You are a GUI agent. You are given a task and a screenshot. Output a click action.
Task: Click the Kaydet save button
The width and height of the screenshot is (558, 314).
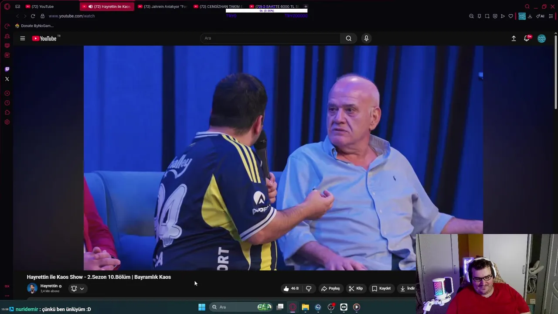click(x=381, y=288)
